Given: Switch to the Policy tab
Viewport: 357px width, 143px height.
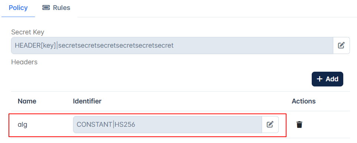Looking at the screenshot, I should (x=18, y=8).
